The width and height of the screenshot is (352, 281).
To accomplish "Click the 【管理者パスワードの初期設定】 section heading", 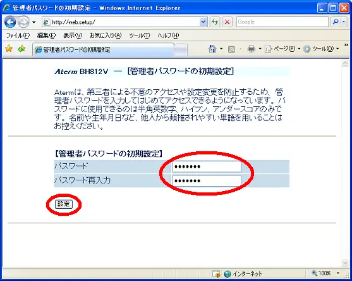I will tap(108, 154).
